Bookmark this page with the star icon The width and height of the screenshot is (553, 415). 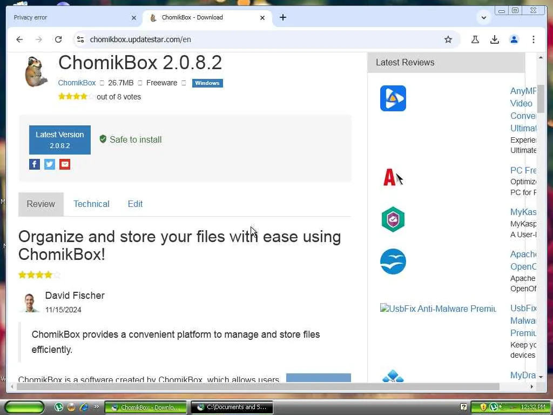pos(448,39)
